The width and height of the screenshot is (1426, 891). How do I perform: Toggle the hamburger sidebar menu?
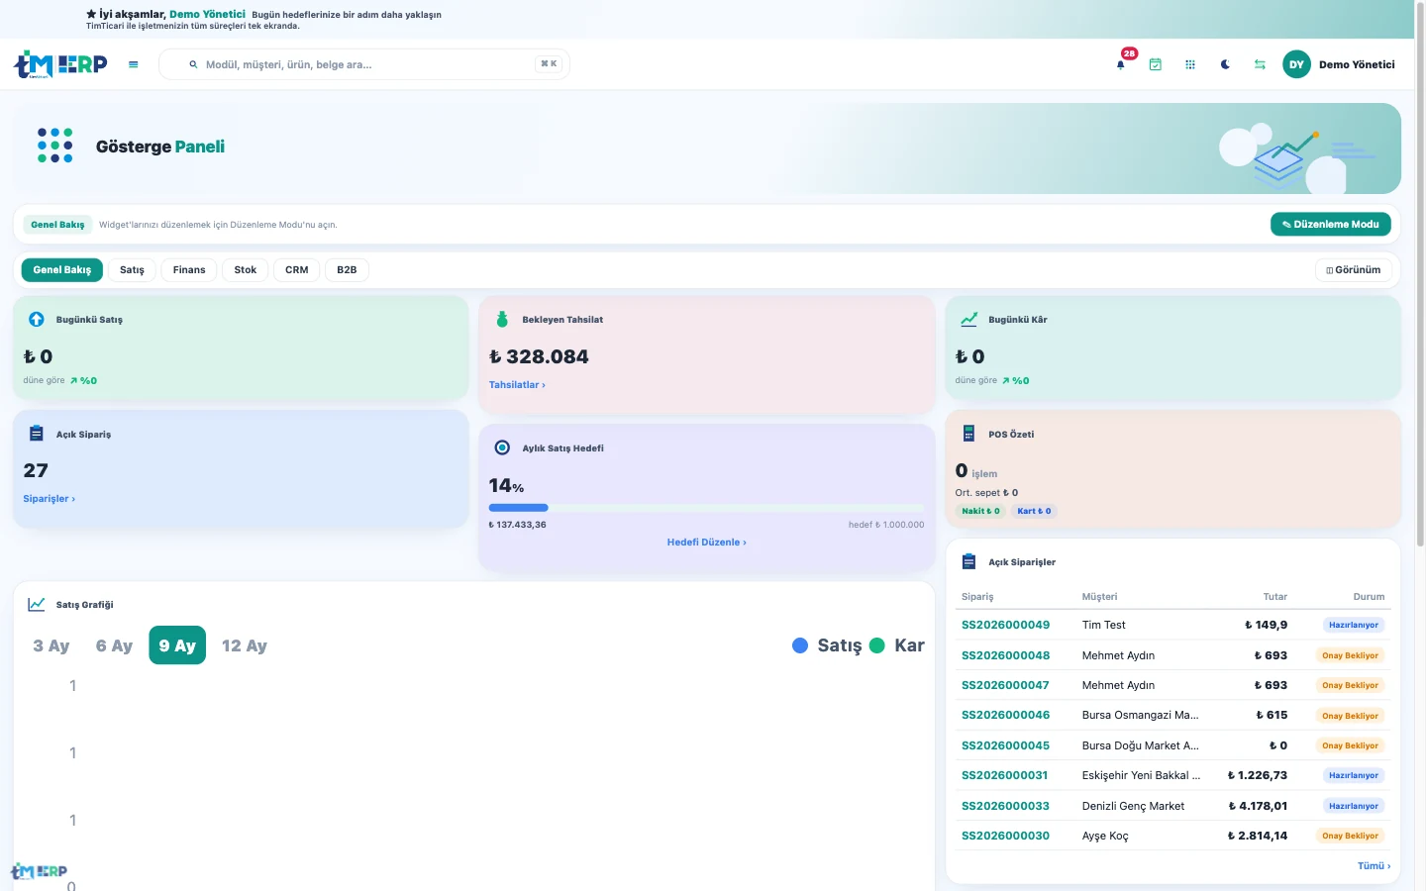[x=134, y=64]
